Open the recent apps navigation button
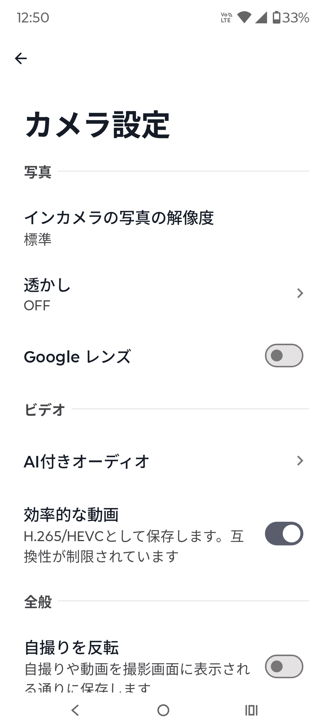Screen dimensions: 327x728 [x=251, y=710]
